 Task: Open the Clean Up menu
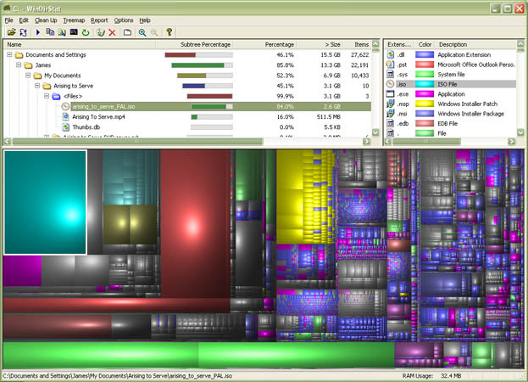[x=46, y=20]
